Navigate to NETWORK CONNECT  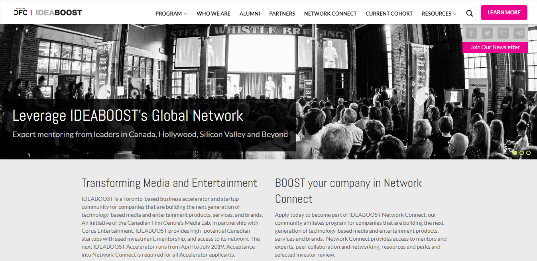pos(330,14)
